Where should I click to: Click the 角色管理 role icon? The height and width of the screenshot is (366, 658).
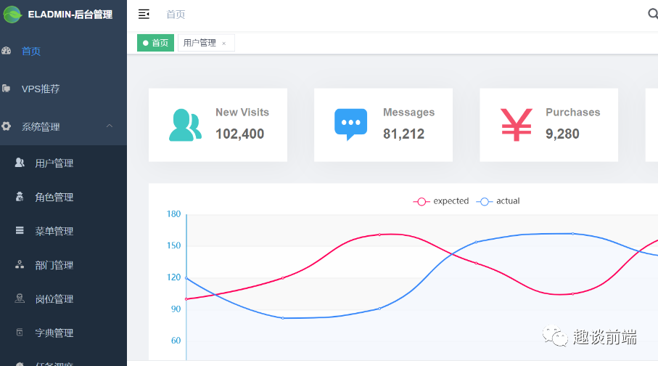point(20,197)
